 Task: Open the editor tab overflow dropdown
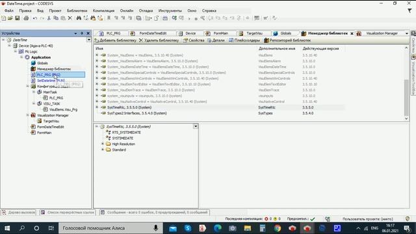point(407,33)
